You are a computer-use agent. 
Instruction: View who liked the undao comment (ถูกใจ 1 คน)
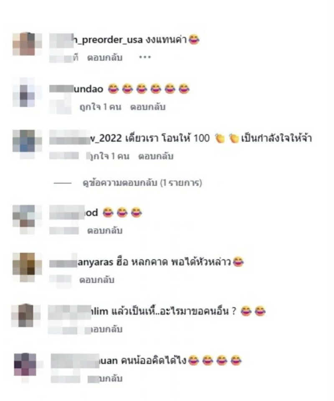tap(100, 107)
